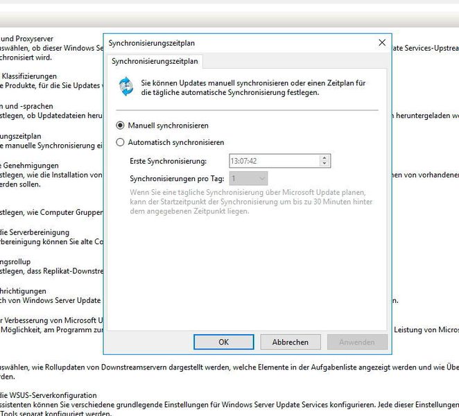459x416 pixels.
Task: Click the dialog title 'Synchronisierungszeitplan'
Action: 152,43
